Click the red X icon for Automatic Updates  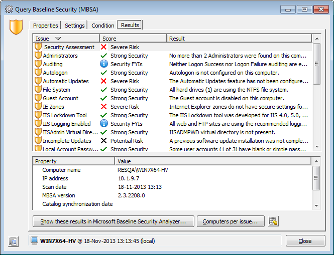(x=104, y=81)
